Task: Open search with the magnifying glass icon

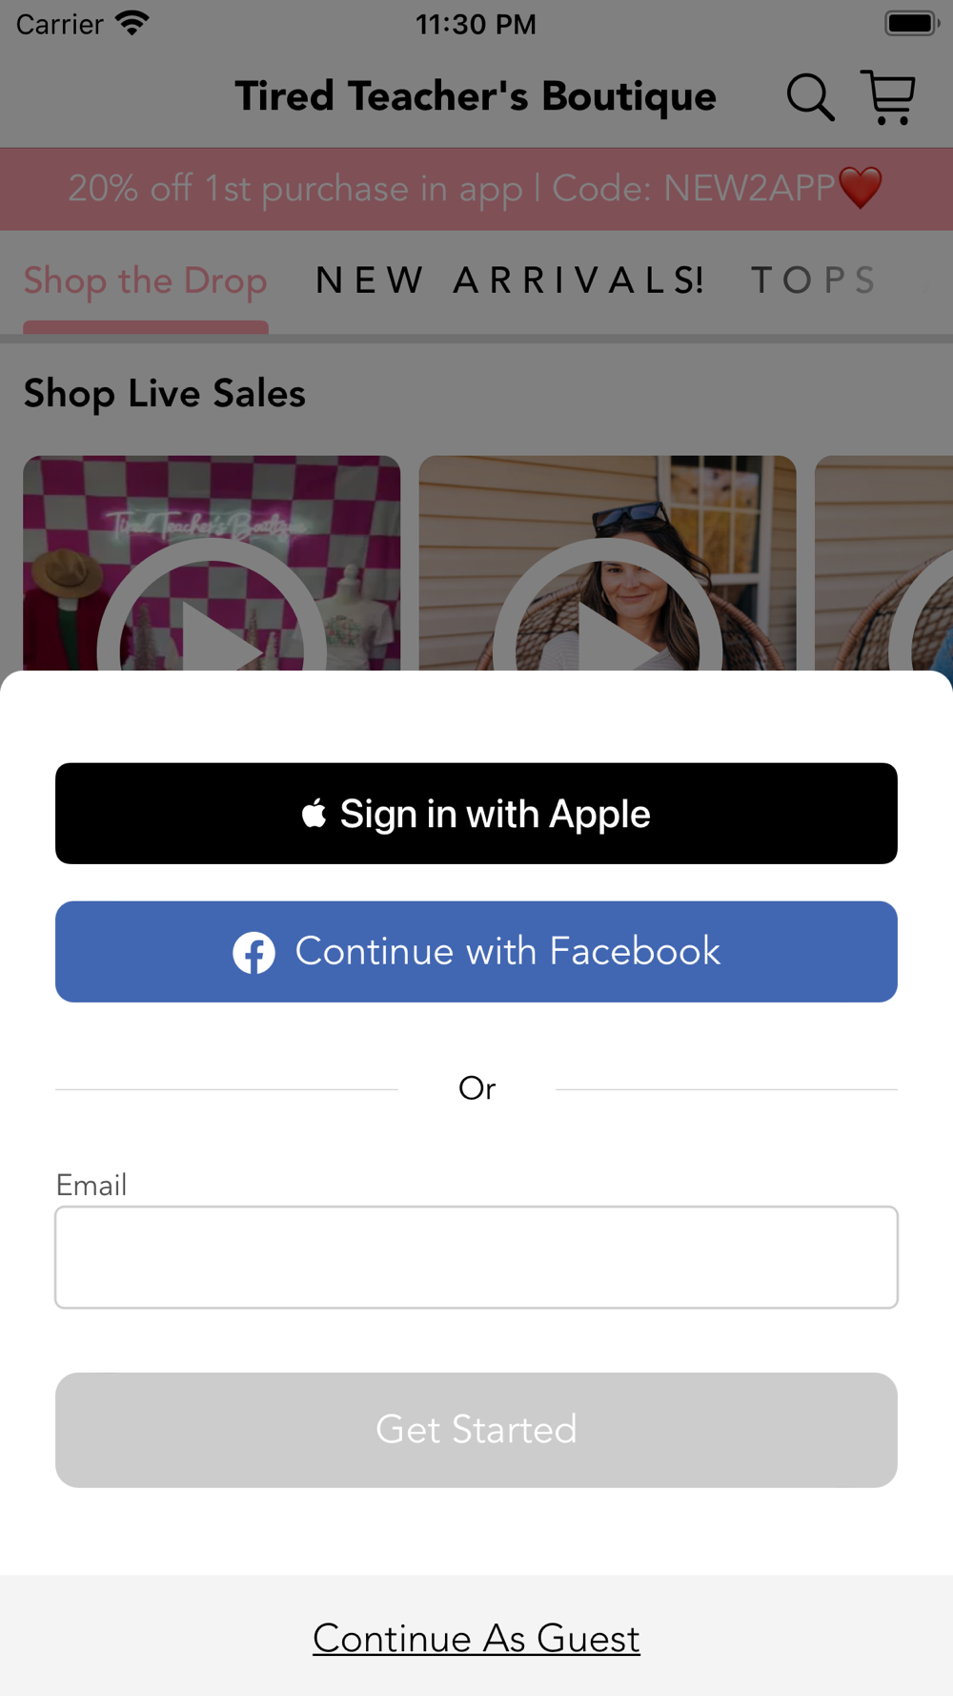Action: click(x=810, y=97)
